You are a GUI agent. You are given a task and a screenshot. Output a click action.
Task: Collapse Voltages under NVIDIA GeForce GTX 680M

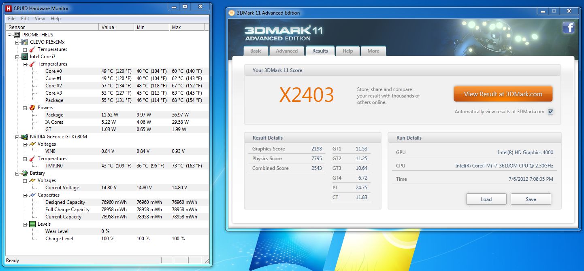(25, 144)
